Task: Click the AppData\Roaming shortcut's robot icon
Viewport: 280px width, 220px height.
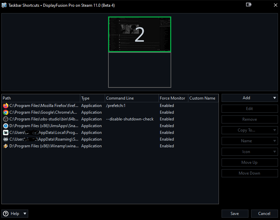Action: point(5,139)
